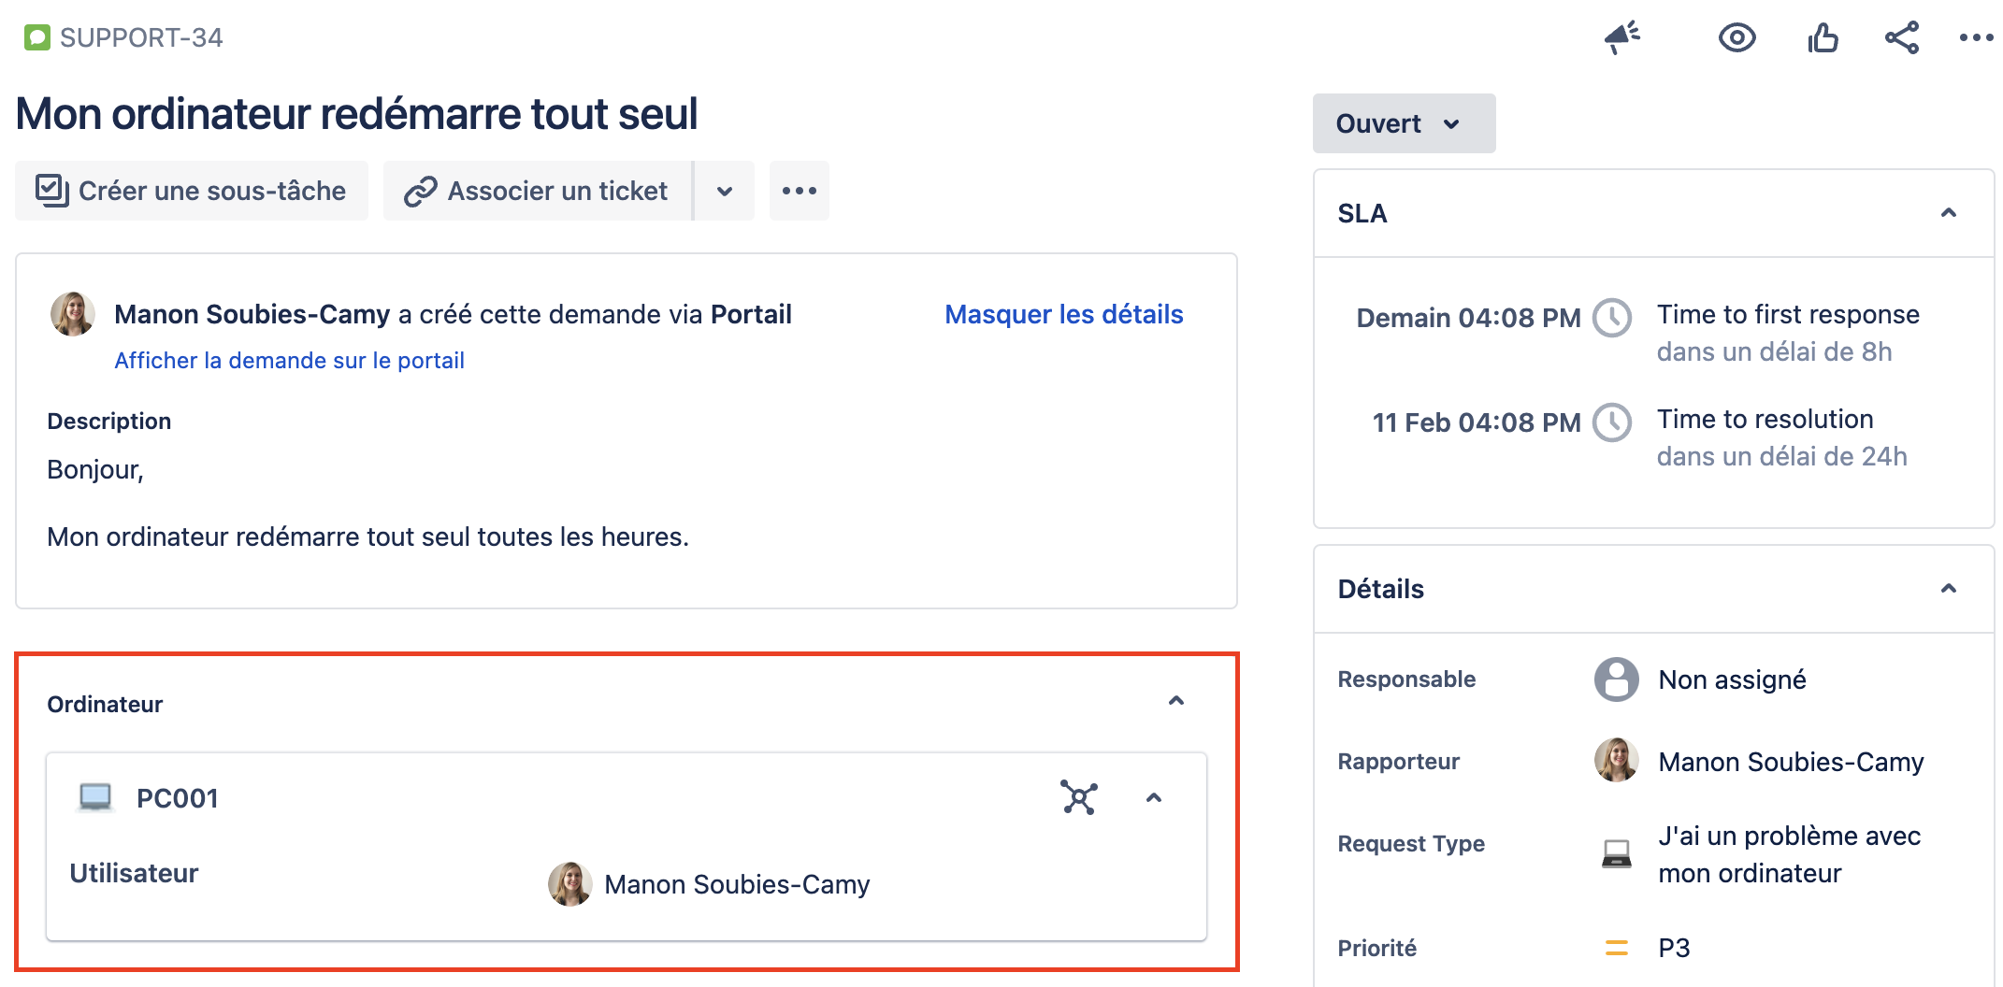This screenshot has height=987, width=2003.
Task: Open Afficher la demande sur le portail
Action: (289, 361)
